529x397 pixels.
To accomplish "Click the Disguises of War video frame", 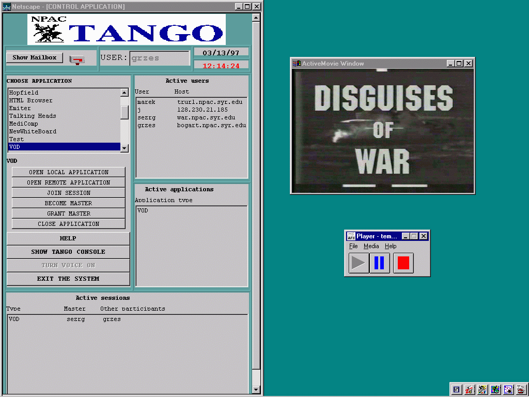I will pos(383,131).
